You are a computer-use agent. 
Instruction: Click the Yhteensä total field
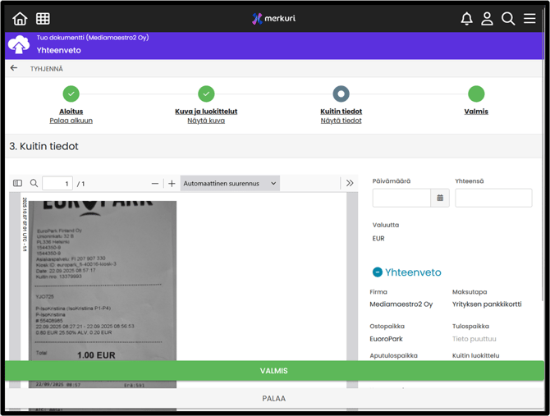493,198
